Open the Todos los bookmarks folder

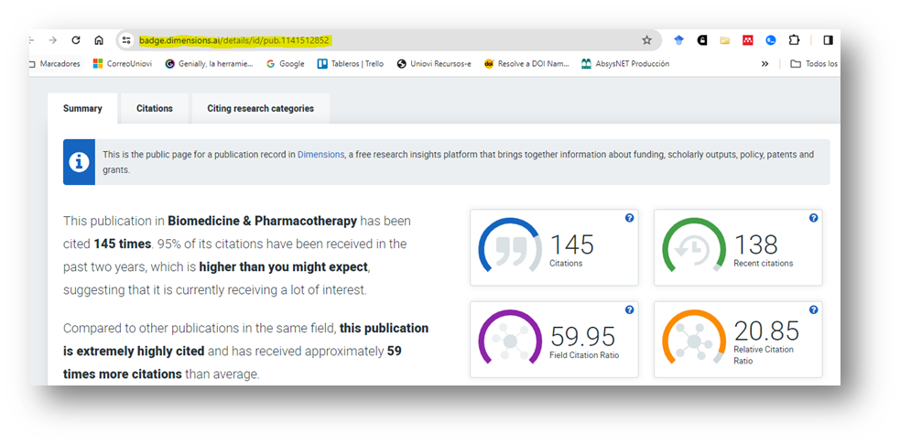pos(813,64)
